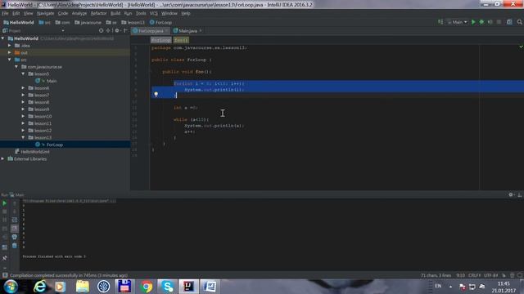Click the up arrow in Run console
This screenshot has height=294, width=524.
(15, 203)
